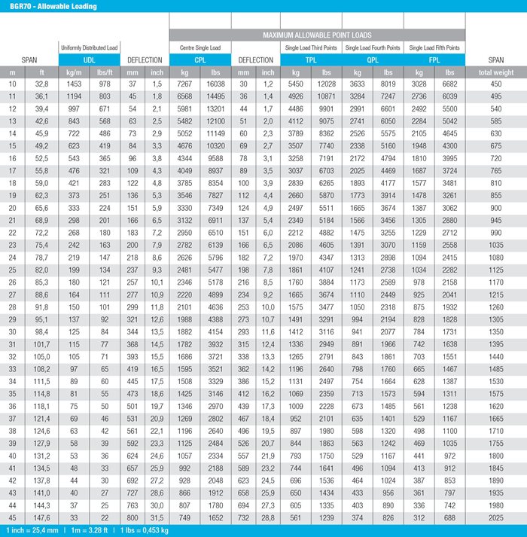
Task: Click the 12028 lbs third-points value
Action: (x=327, y=84)
